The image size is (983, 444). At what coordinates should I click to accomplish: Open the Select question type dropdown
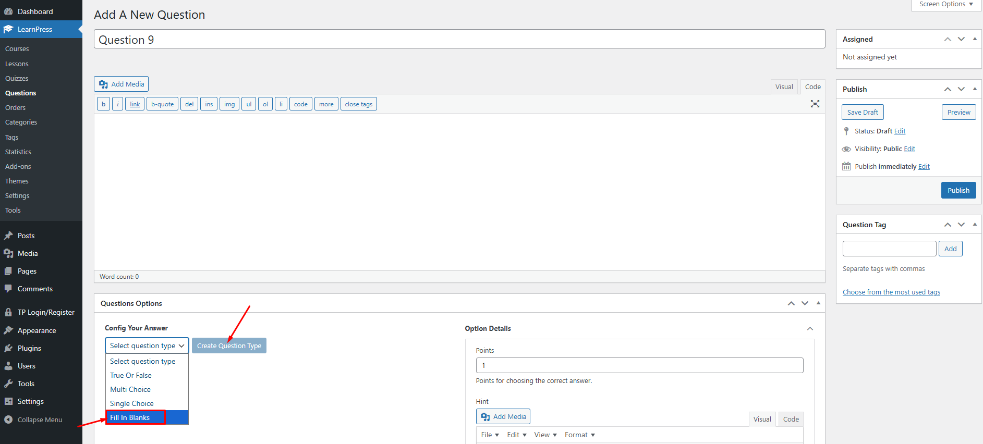click(x=147, y=346)
